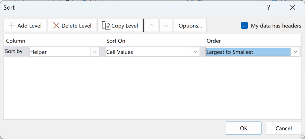Click the Delete Level button

coord(72,25)
